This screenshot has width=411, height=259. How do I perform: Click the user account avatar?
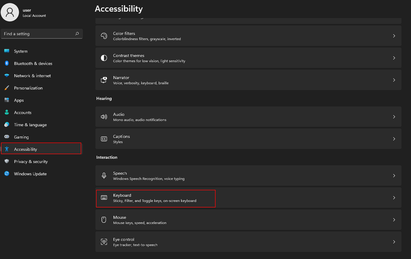[10, 12]
